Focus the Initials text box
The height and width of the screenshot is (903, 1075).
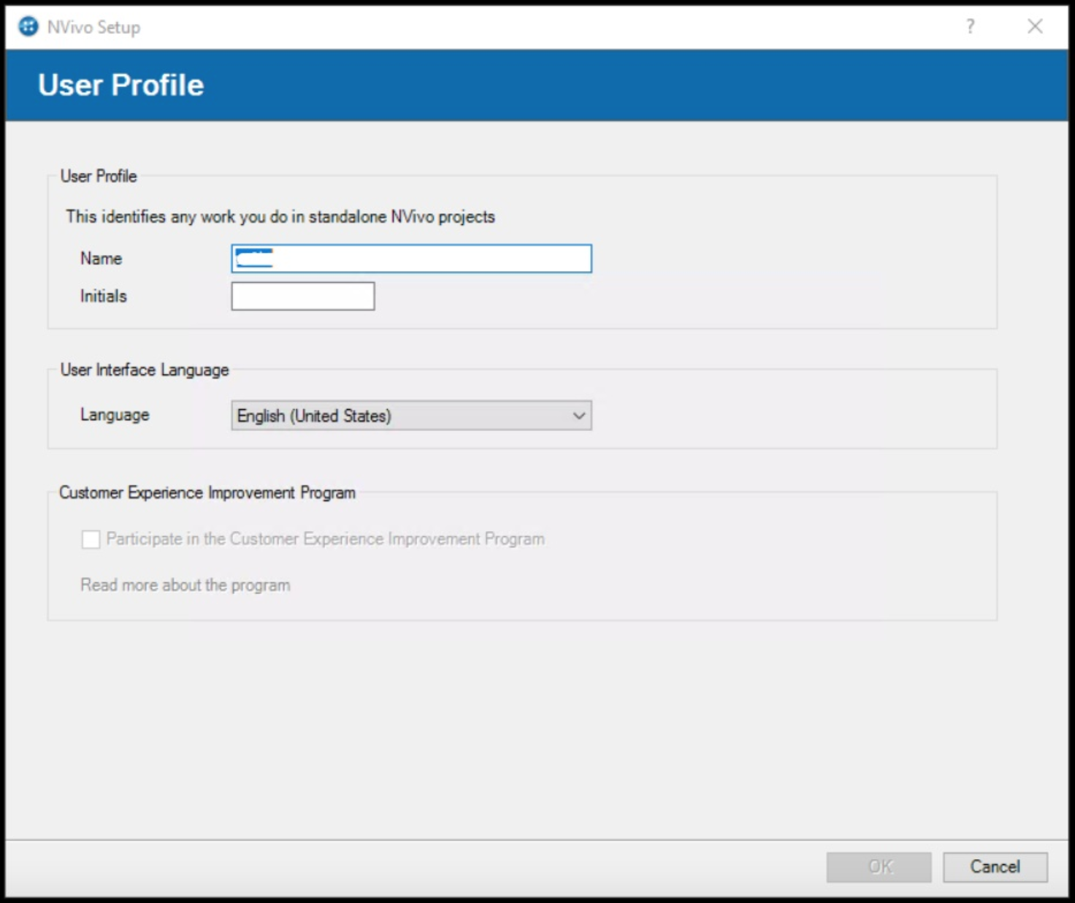point(302,297)
